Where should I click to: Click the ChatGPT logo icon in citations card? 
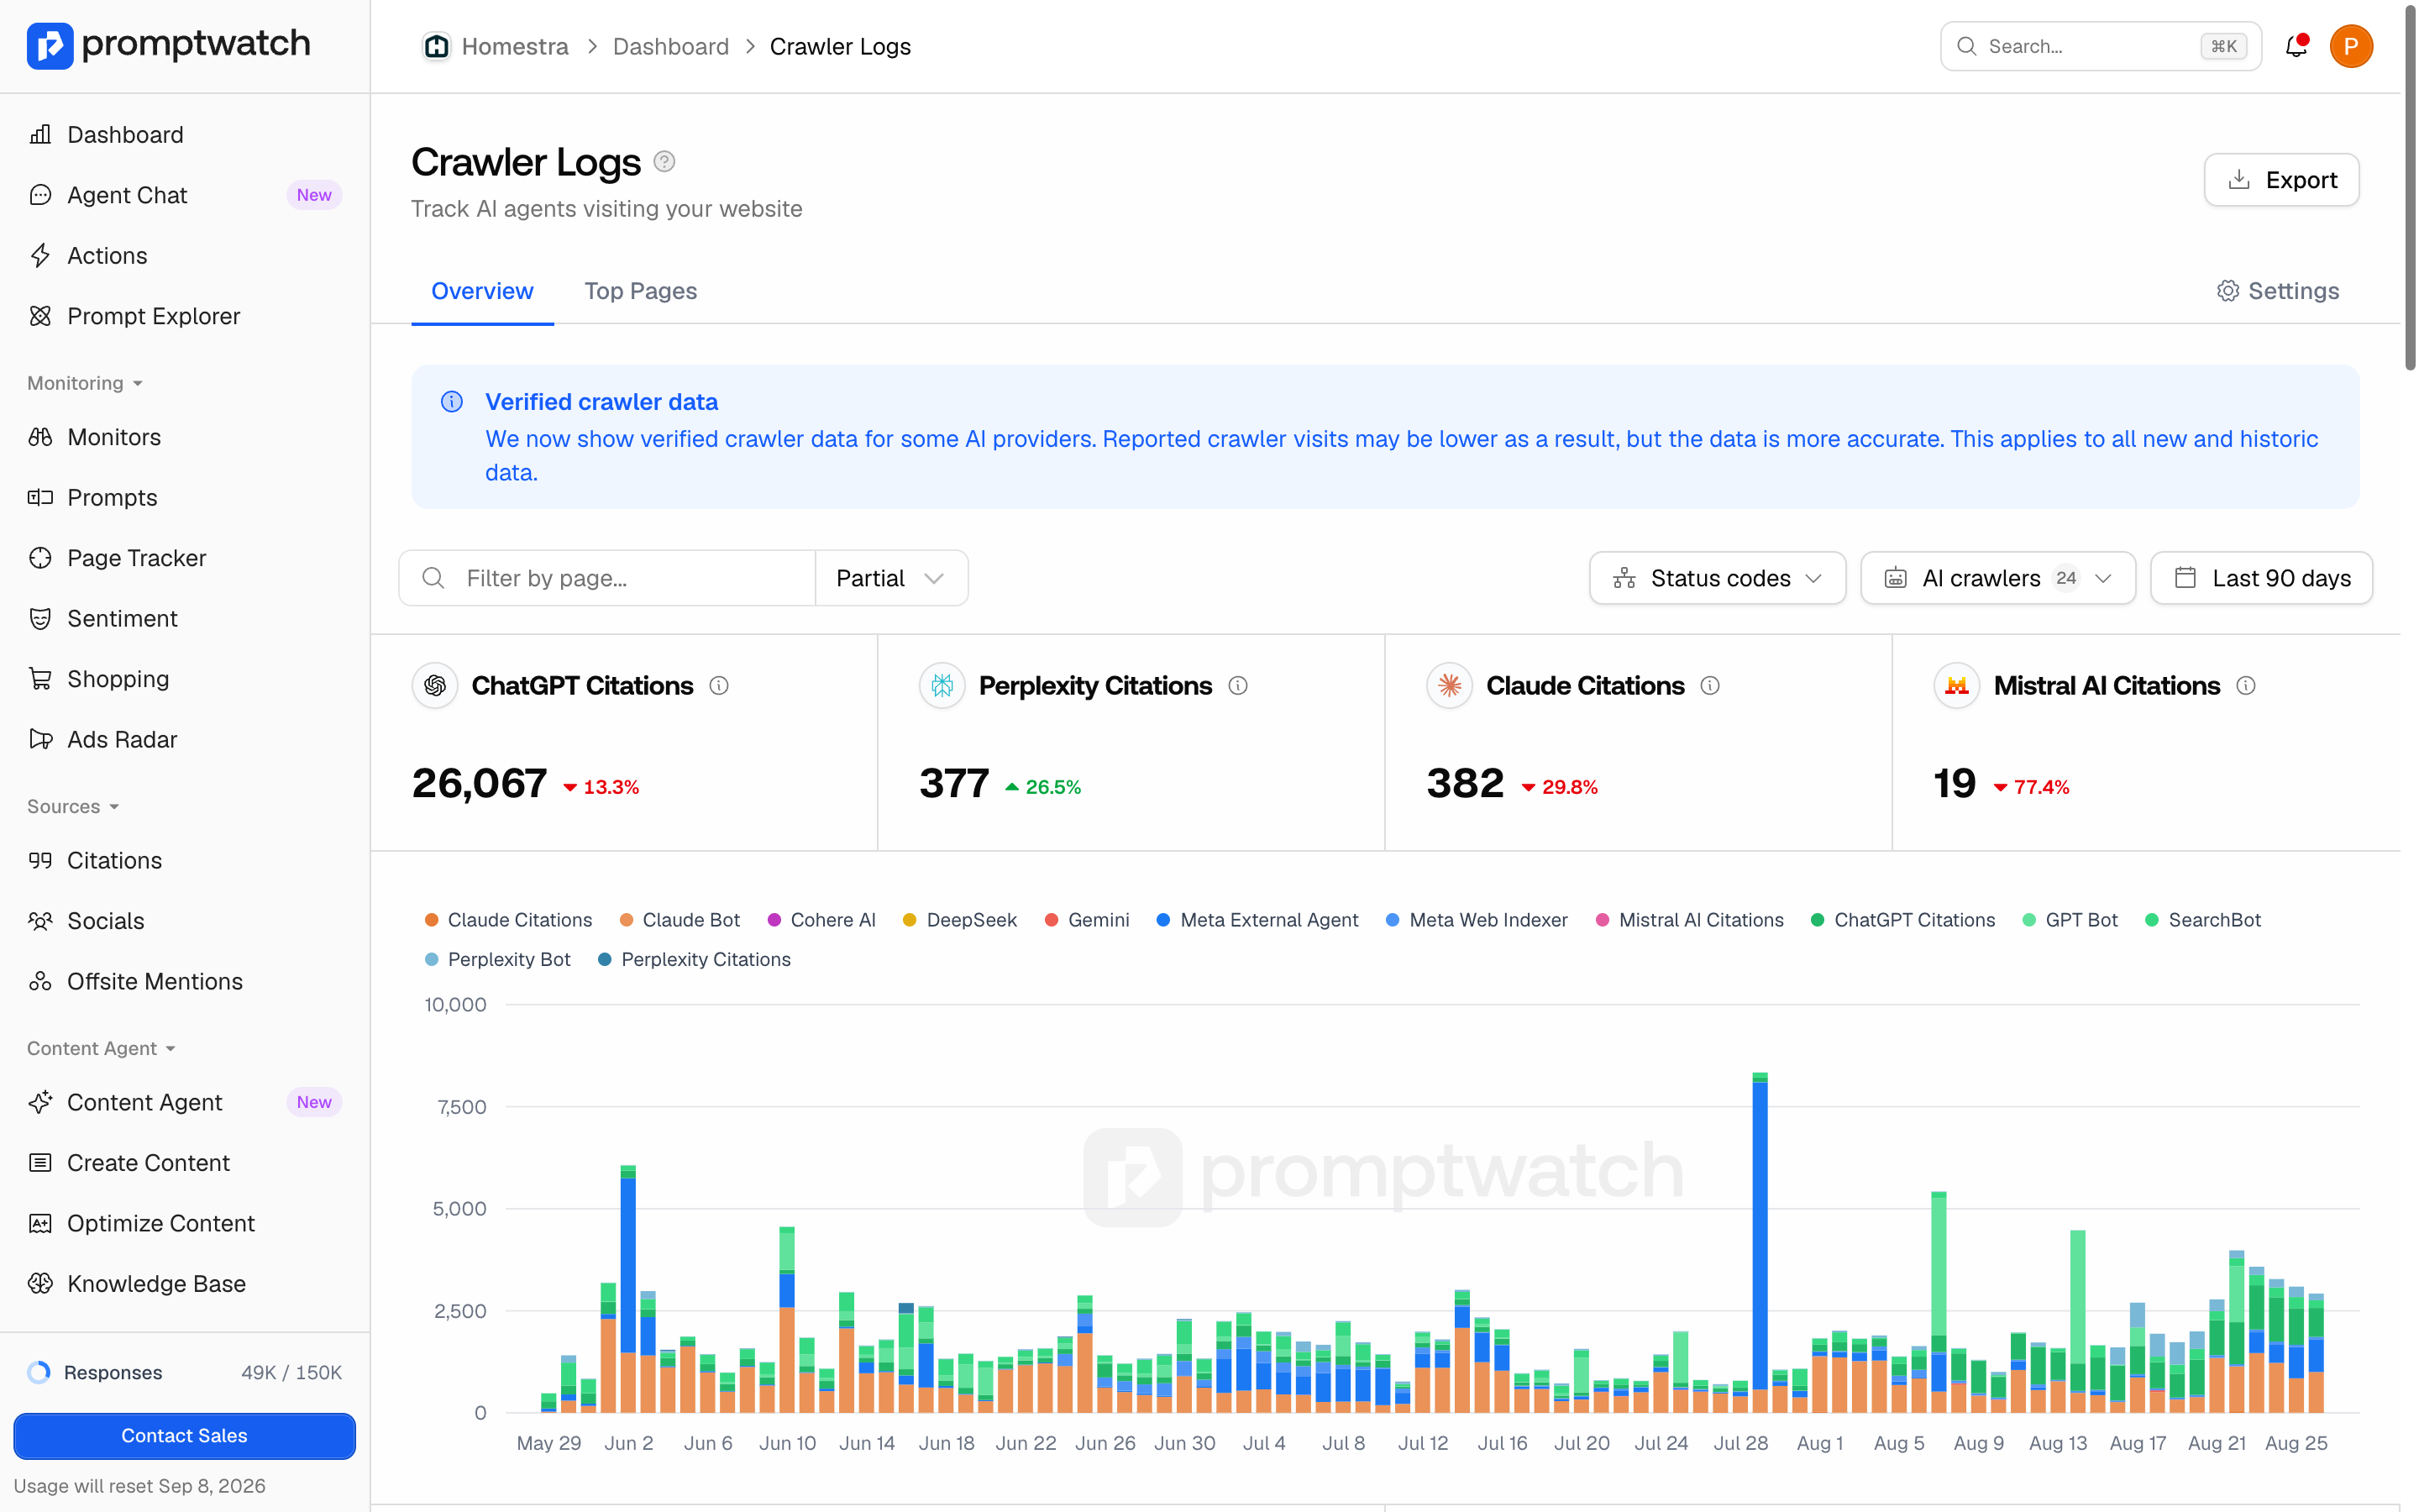point(435,686)
